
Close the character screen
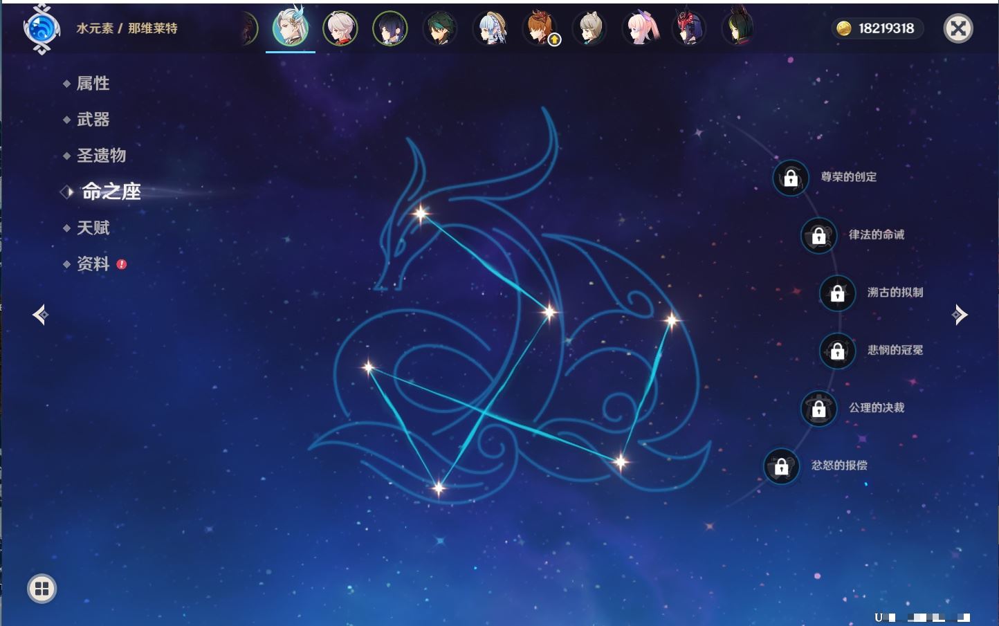point(958,28)
